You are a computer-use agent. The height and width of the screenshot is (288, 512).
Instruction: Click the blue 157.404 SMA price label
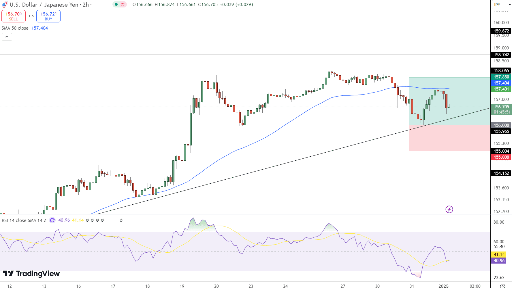(501, 83)
